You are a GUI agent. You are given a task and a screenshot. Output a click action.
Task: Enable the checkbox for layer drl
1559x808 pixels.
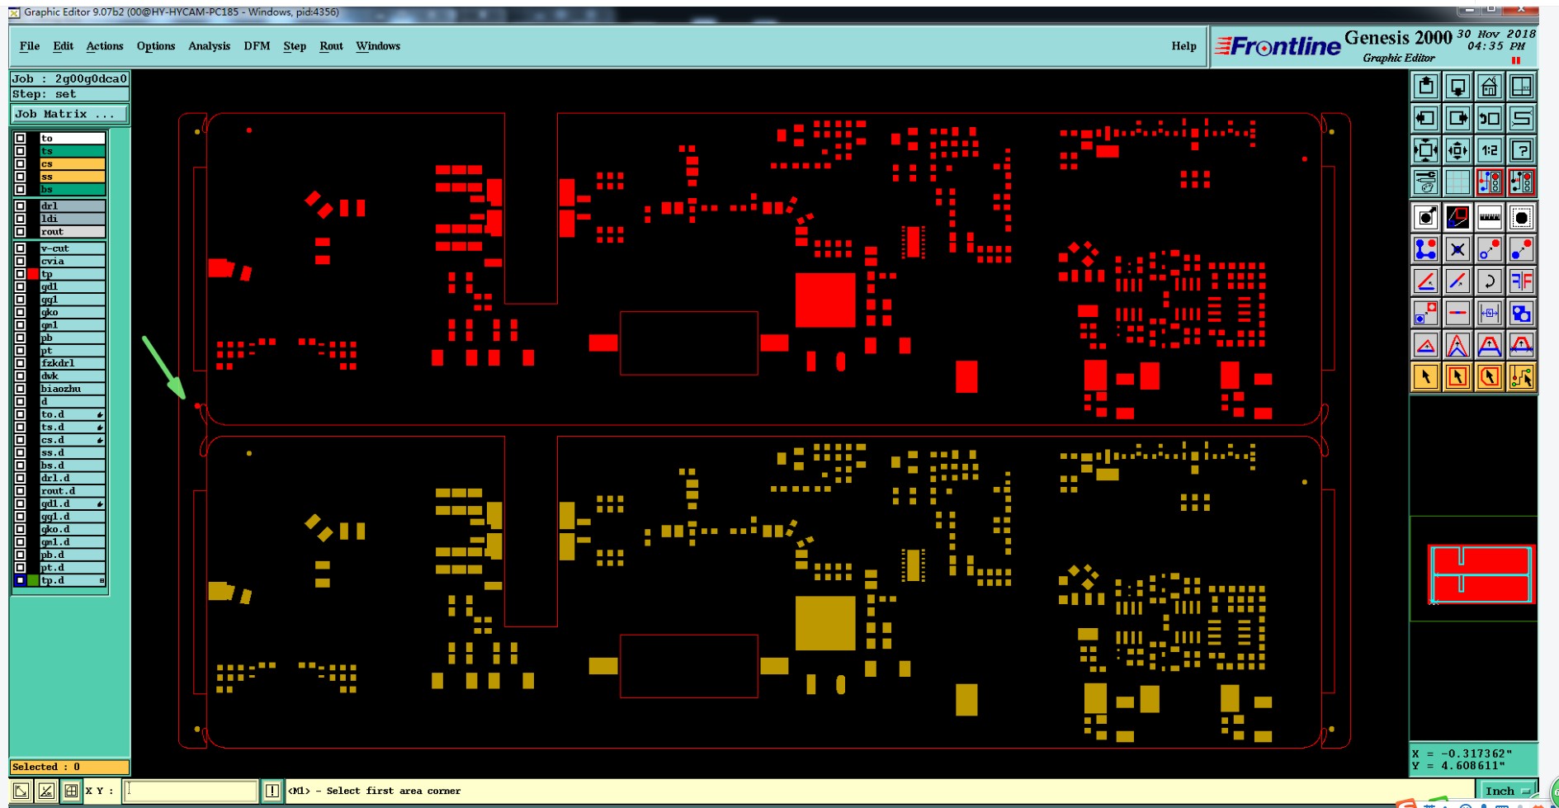[x=20, y=206]
